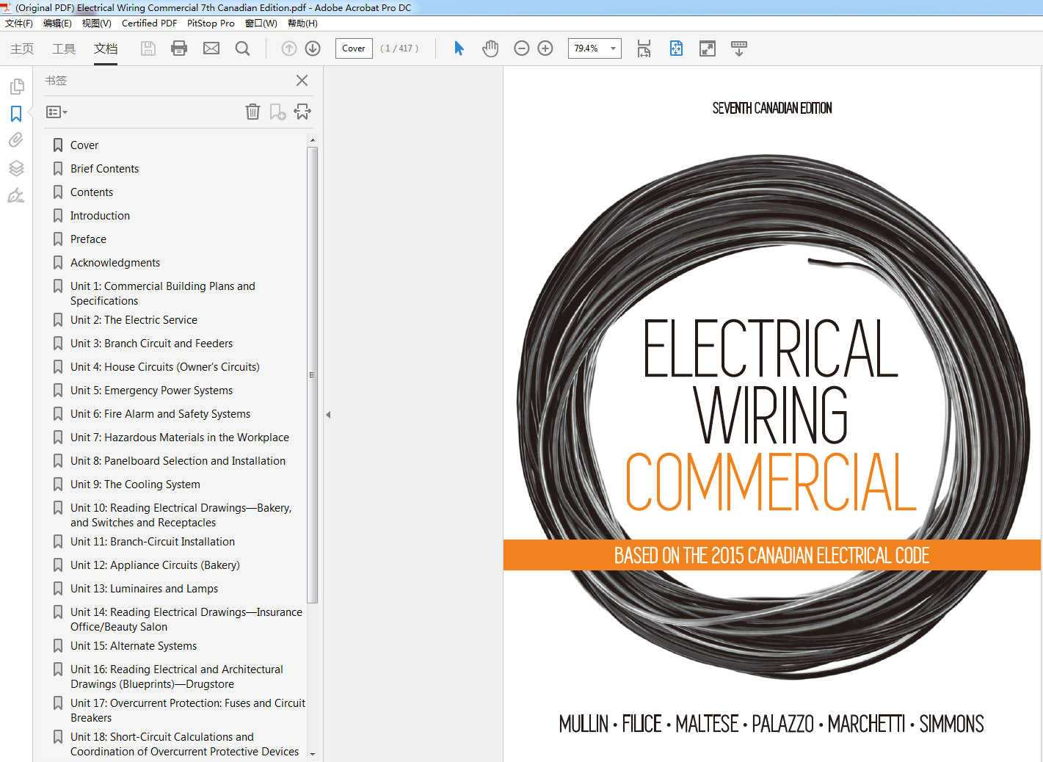
Task: Jump to Unit 11: Branch-Circuit Installation
Action: [x=153, y=542]
